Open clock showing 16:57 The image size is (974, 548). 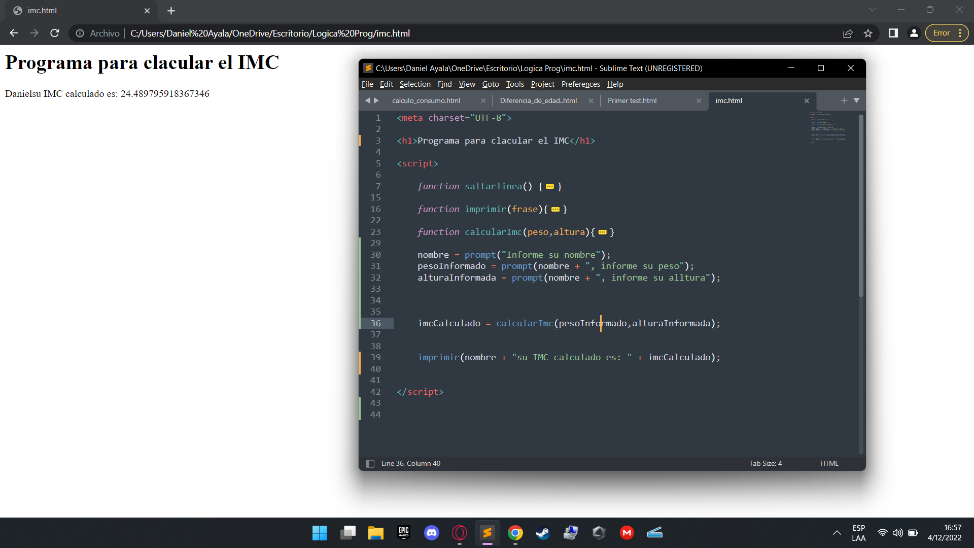(x=945, y=533)
